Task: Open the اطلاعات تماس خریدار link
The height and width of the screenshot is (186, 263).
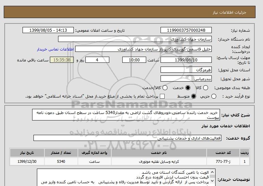Action: coord(55,49)
